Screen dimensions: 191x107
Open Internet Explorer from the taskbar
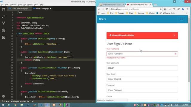9,105
